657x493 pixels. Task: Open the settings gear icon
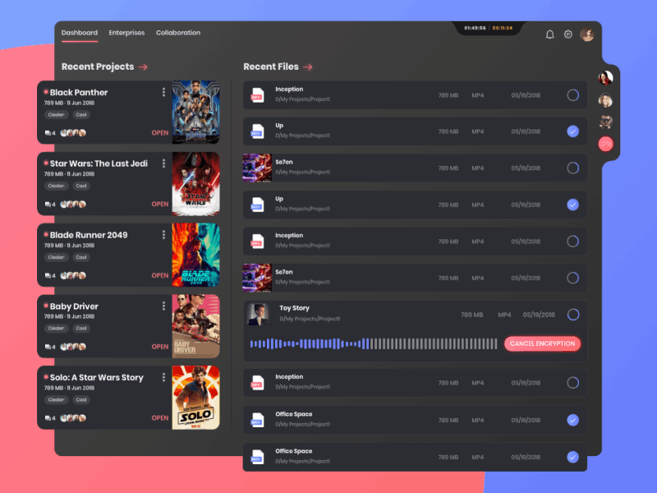(x=567, y=35)
